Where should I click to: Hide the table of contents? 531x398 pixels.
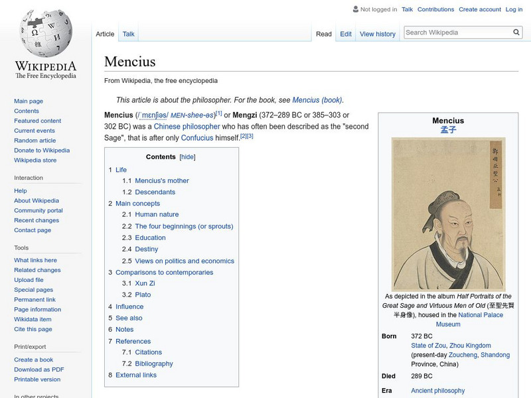pos(187,155)
